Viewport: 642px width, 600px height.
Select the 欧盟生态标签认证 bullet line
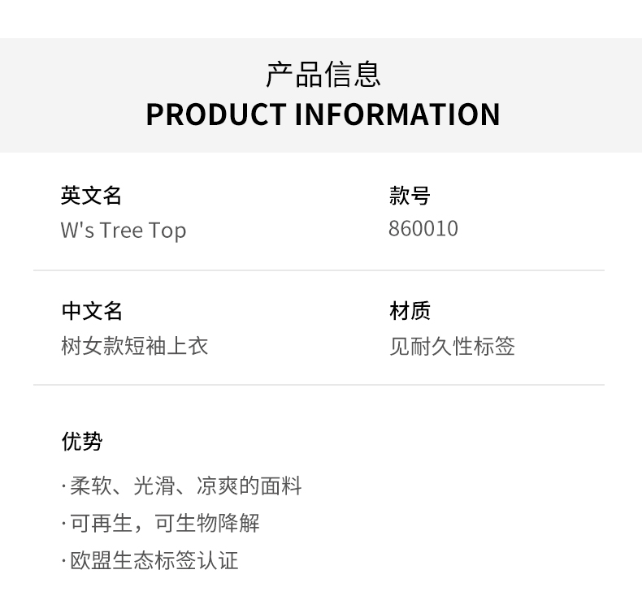[x=153, y=560]
